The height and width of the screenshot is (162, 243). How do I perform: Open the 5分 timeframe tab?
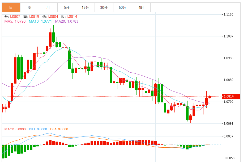67,7
